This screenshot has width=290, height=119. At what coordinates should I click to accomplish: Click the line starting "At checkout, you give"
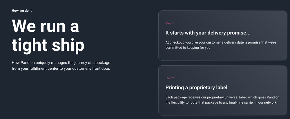click(220, 42)
